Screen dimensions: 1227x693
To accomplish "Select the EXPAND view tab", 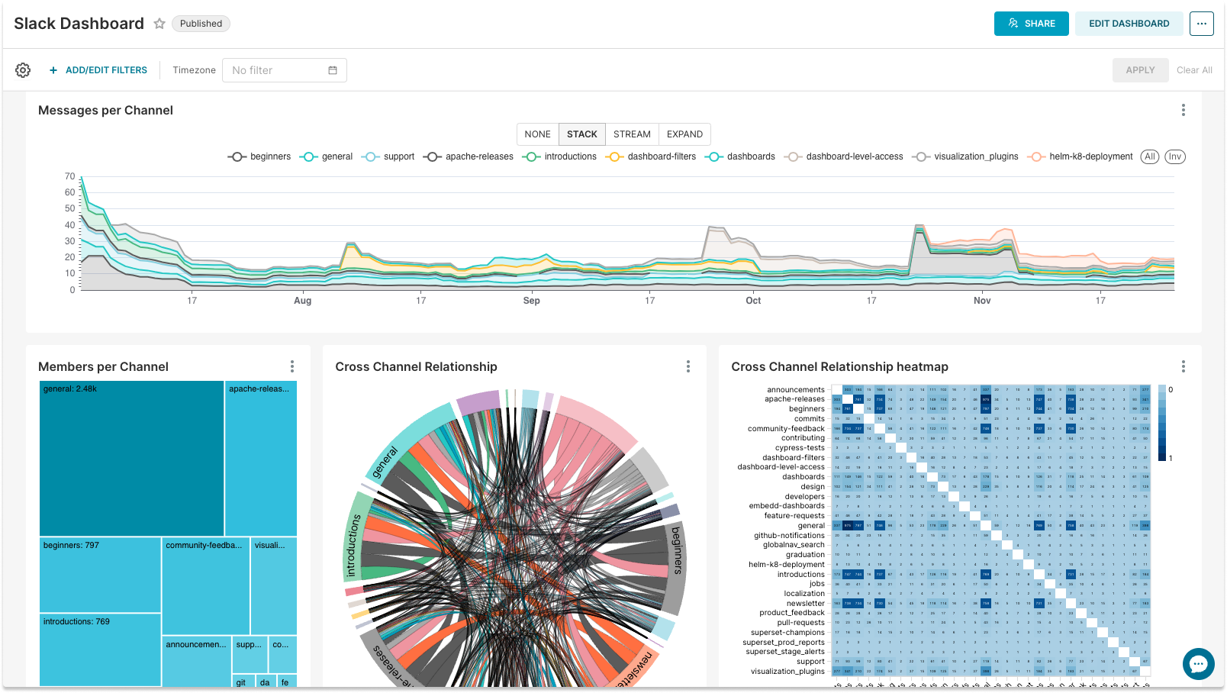I will (x=684, y=134).
